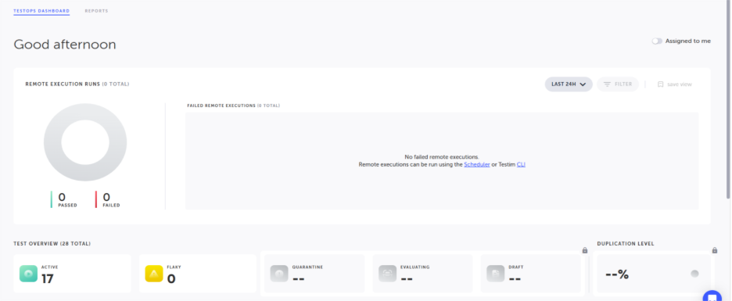Image resolution: width=732 pixels, height=301 pixels.
Task: Click the grey duplication level indicator dot
Action: coord(694,274)
